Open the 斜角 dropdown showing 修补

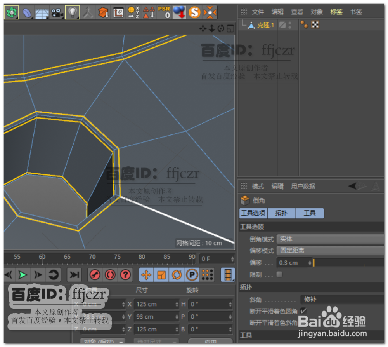click(342, 300)
